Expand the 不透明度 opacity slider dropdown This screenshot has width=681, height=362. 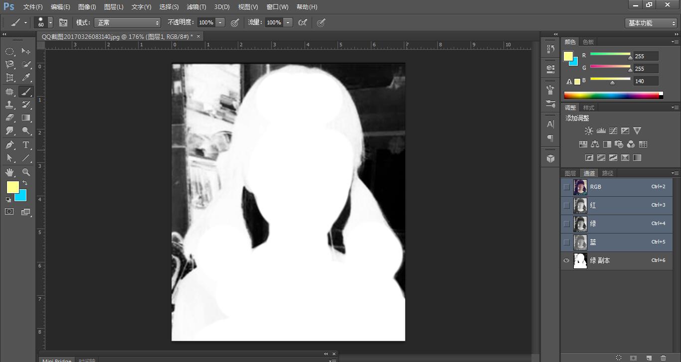pos(220,23)
